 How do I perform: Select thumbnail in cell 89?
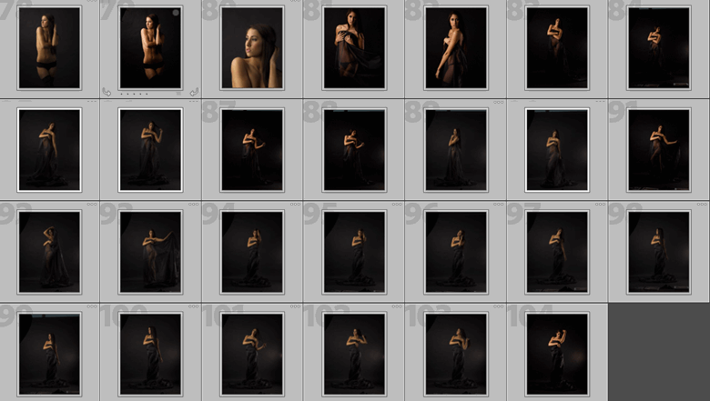click(x=456, y=149)
